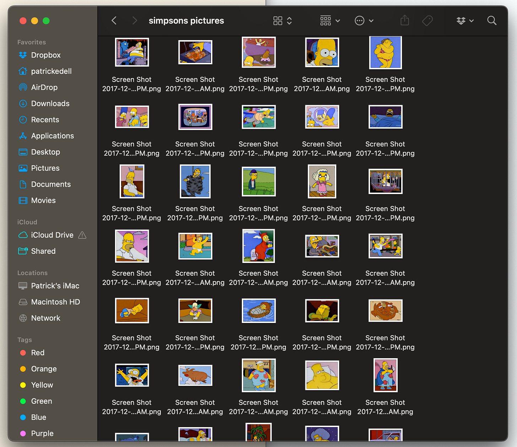Select thumbnail of TV screen scene
517x447 pixels.
coord(195,117)
